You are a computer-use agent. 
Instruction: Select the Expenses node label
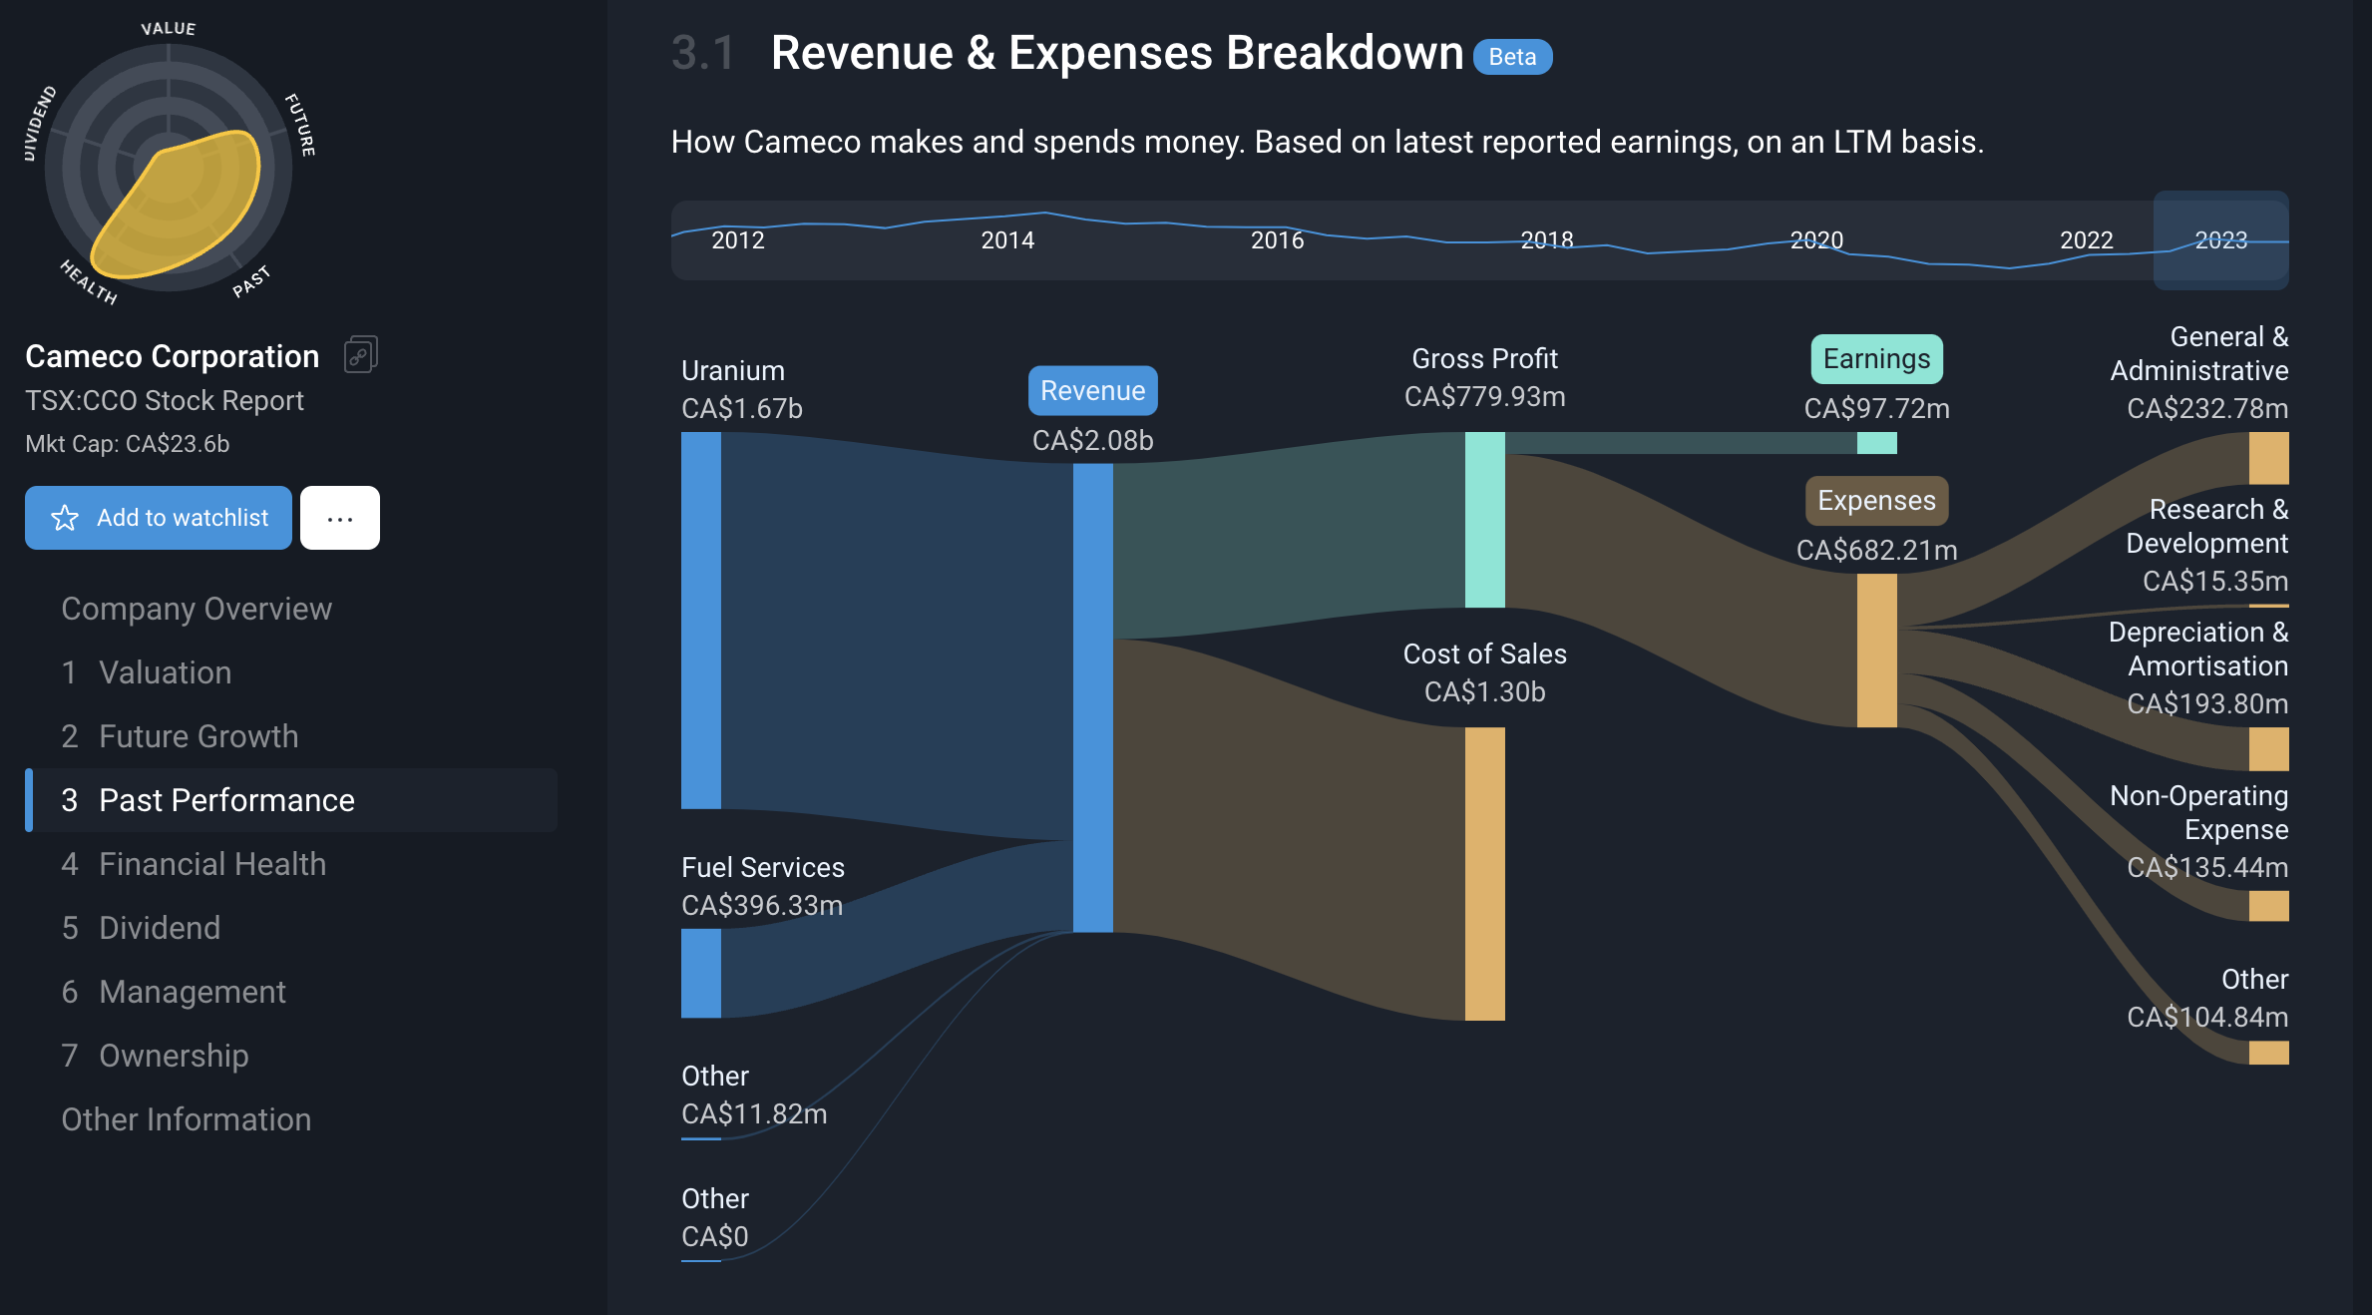[x=1875, y=501]
